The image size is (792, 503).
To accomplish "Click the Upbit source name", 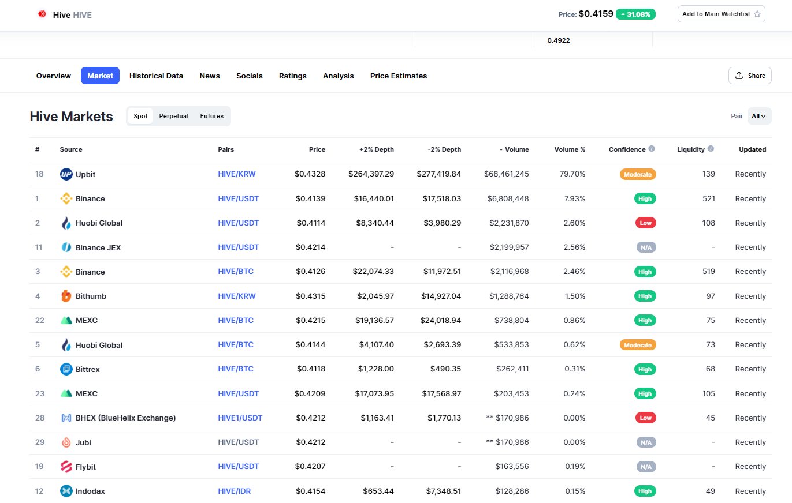I will pyautogui.click(x=85, y=174).
